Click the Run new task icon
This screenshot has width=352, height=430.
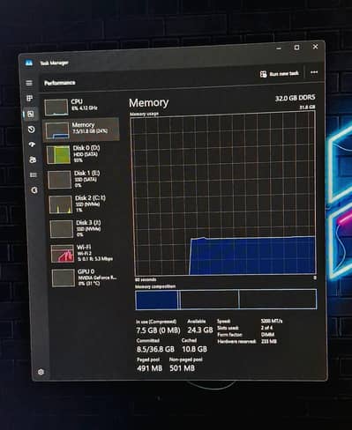tap(263, 74)
